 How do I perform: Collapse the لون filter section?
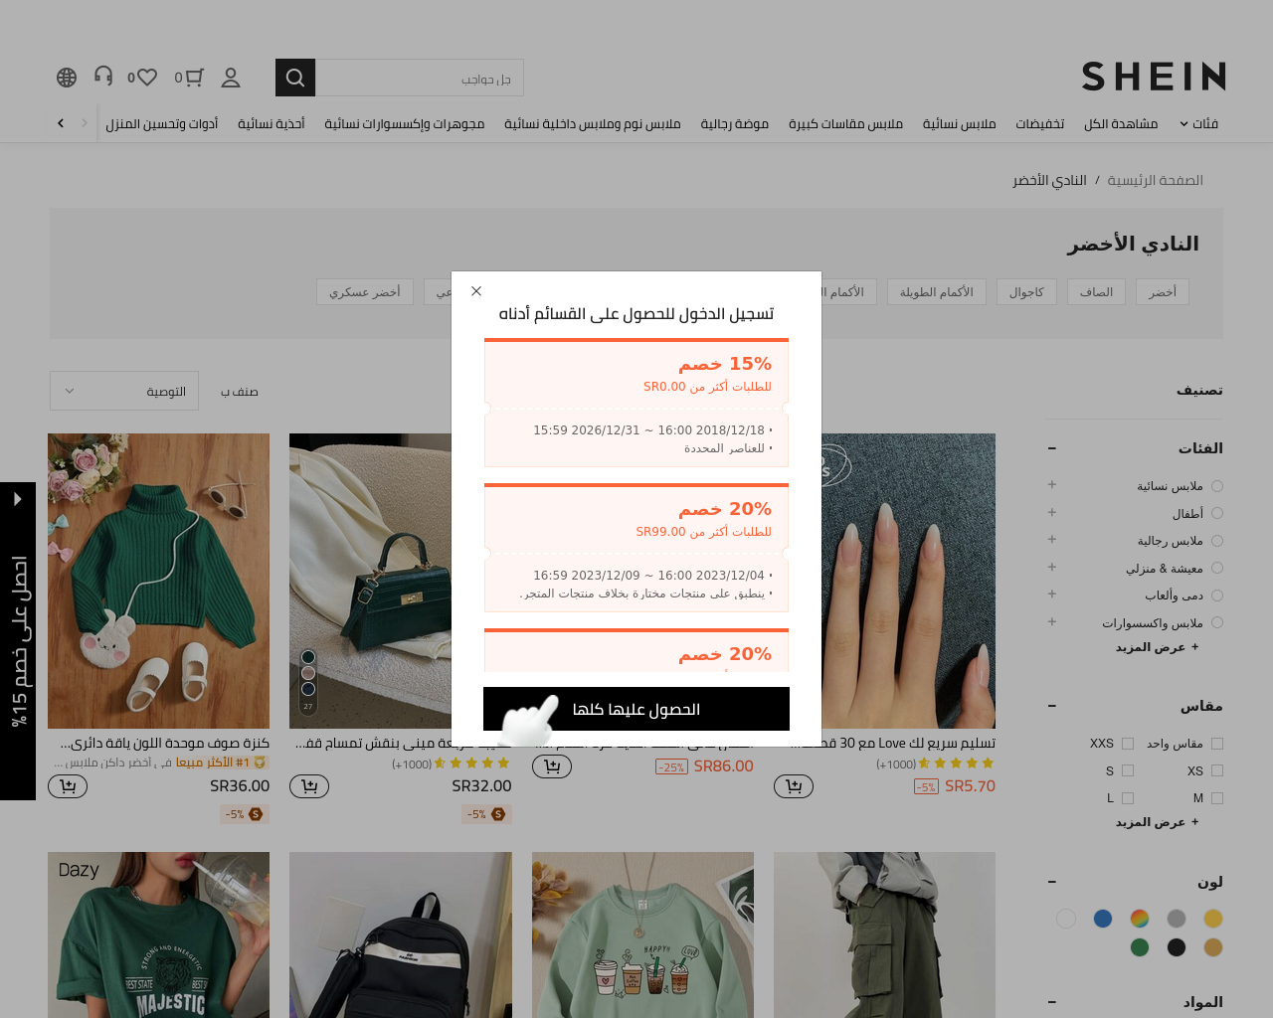click(1052, 883)
